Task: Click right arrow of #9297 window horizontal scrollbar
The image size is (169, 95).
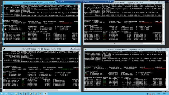Action: point(77,44)
